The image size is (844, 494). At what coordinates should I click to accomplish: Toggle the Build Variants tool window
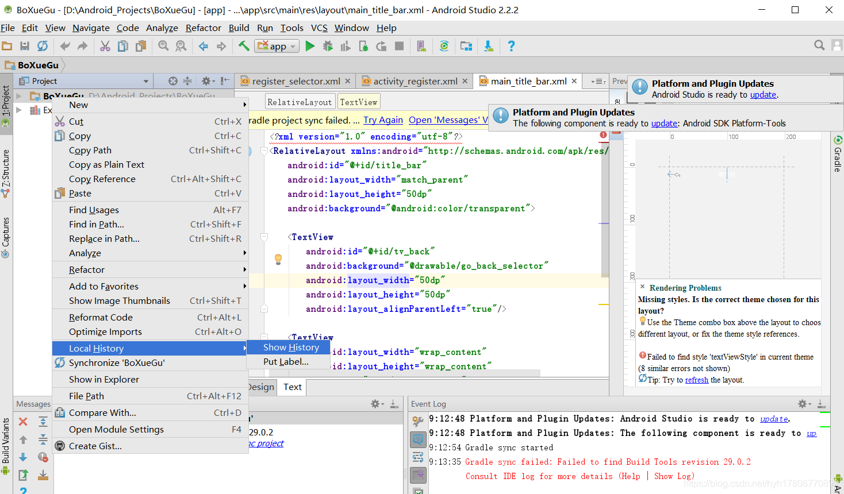pos(6,446)
